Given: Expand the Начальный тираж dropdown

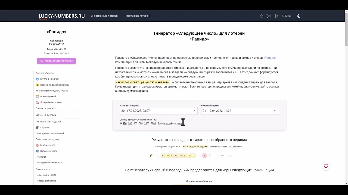Looking at the screenshot, I should tap(159, 111).
